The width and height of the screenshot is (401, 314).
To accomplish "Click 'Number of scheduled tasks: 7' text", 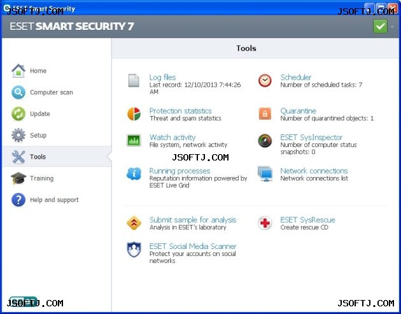I will click(321, 85).
